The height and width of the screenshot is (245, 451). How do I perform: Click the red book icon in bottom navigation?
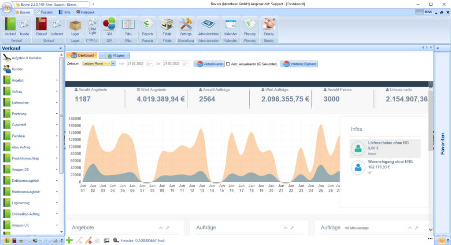[x=14, y=241]
